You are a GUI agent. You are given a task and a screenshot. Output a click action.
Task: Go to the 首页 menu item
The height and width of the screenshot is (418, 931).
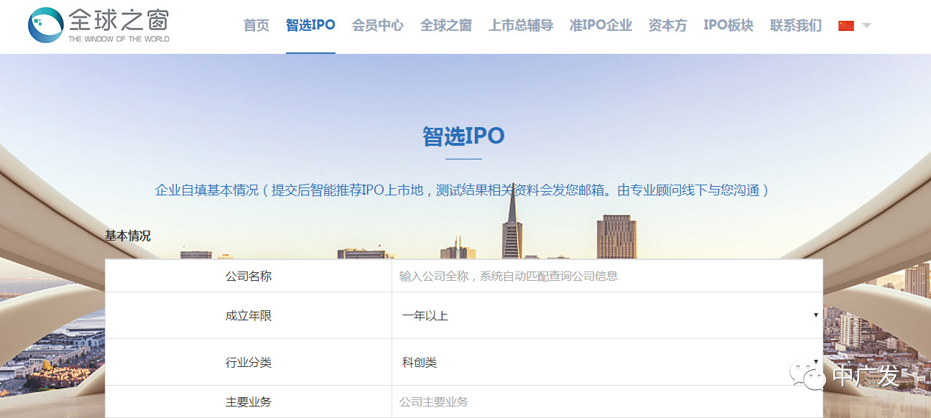[256, 26]
